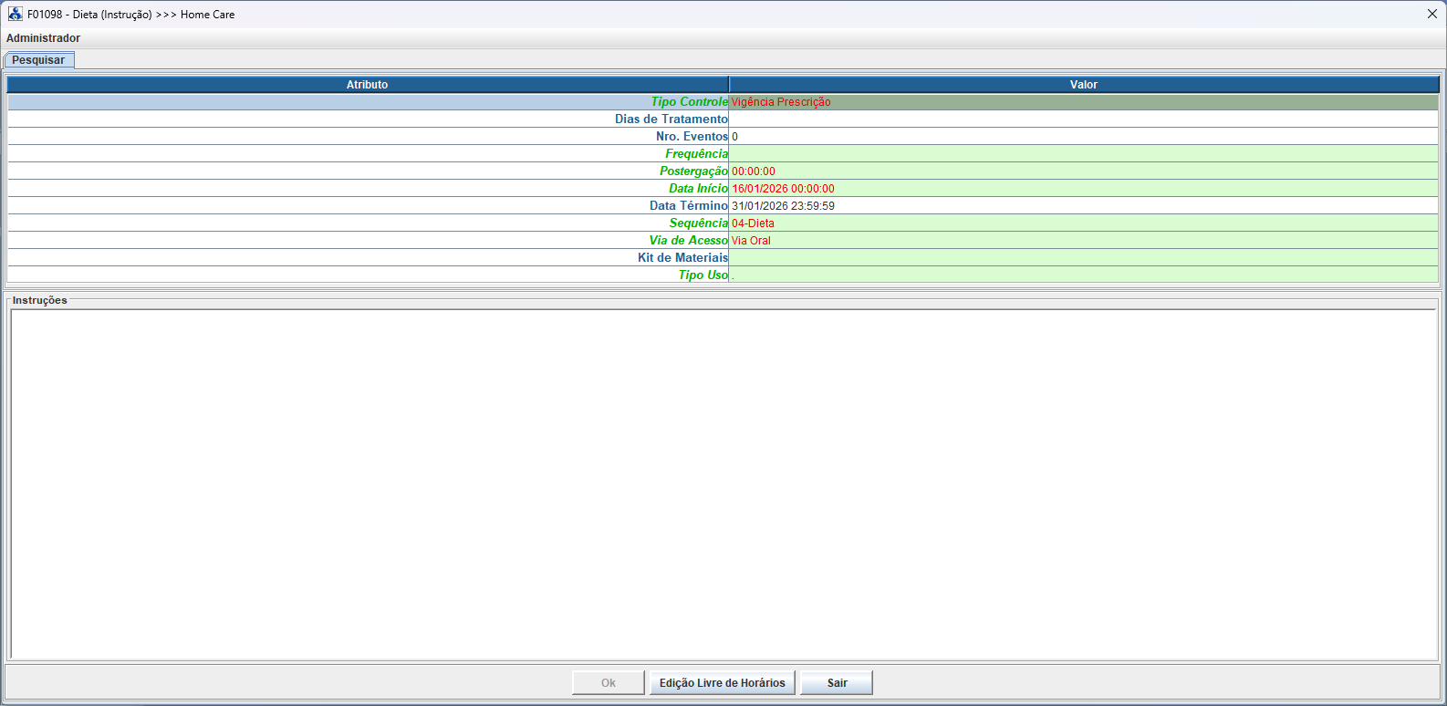1447x706 pixels.
Task: Select the Tipo Controle value field
Action: (x=1083, y=102)
